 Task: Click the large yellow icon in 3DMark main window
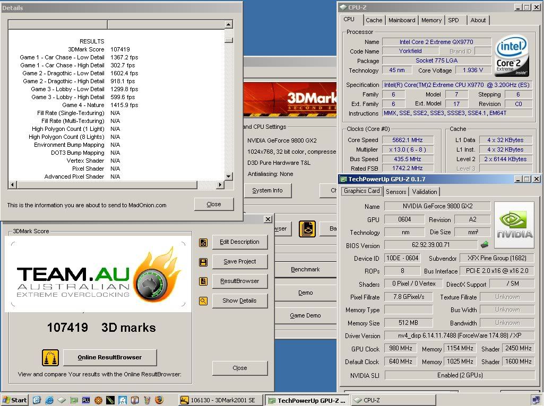tap(307, 229)
